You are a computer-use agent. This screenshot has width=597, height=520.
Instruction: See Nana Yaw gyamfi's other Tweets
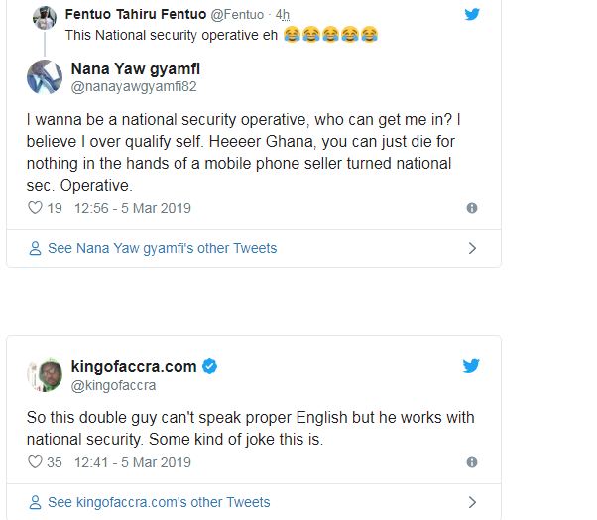162,248
